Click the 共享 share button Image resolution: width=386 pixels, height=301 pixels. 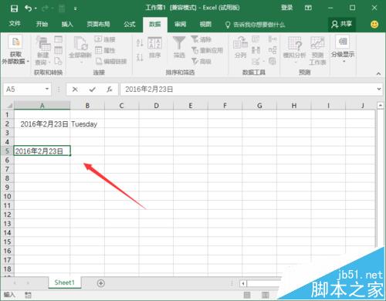[342, 24]
